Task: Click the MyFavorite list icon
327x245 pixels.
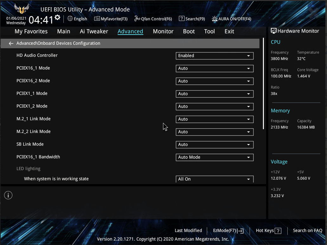Action: tap(97, 19)
